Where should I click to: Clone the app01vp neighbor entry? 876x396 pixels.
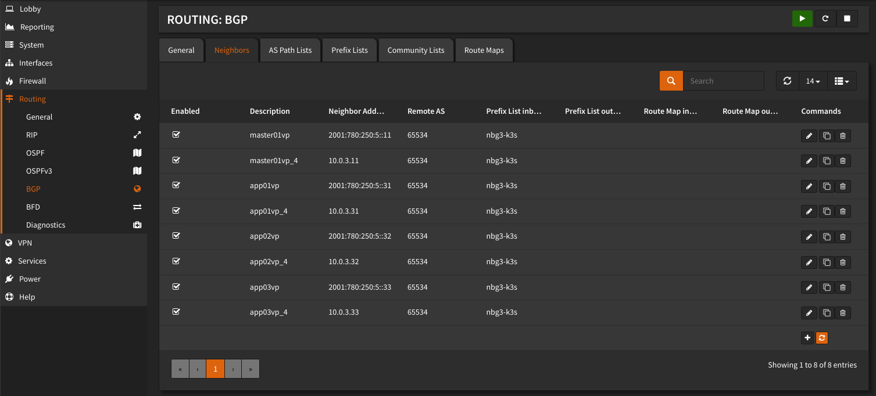[826, 186]
